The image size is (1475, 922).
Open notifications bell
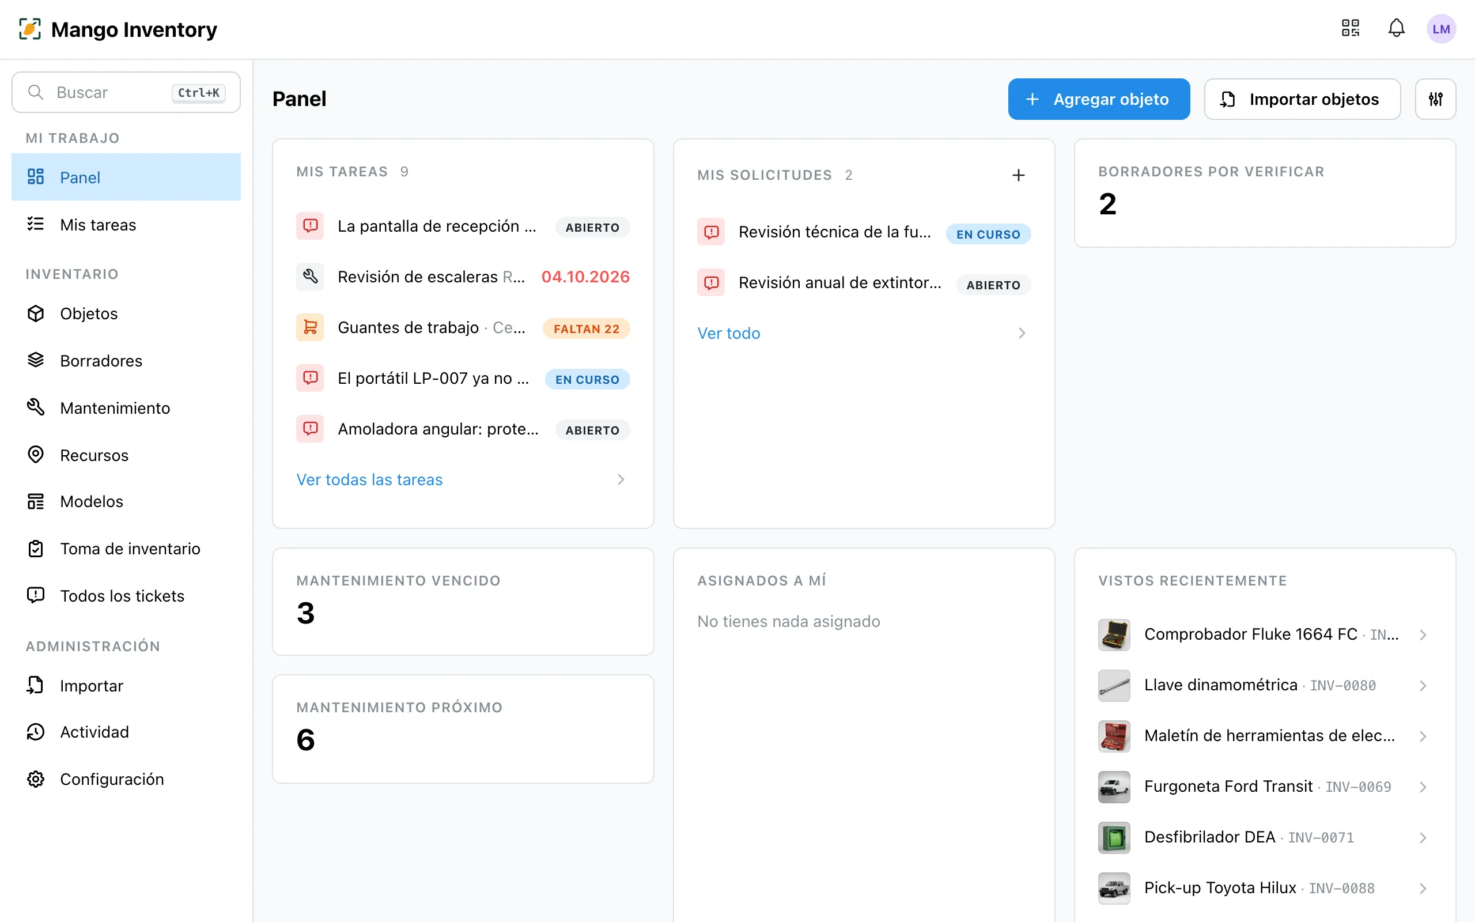(x=1397, y=29)
